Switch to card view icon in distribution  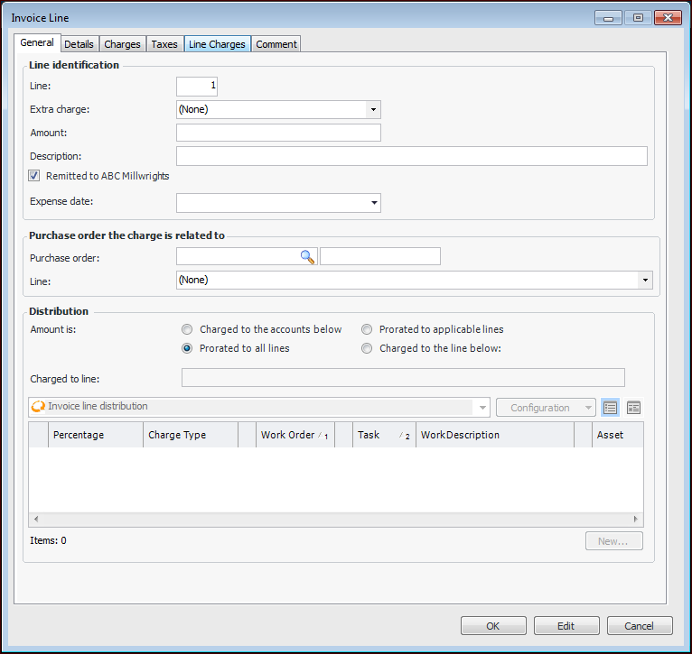click(x=633, y=408)
